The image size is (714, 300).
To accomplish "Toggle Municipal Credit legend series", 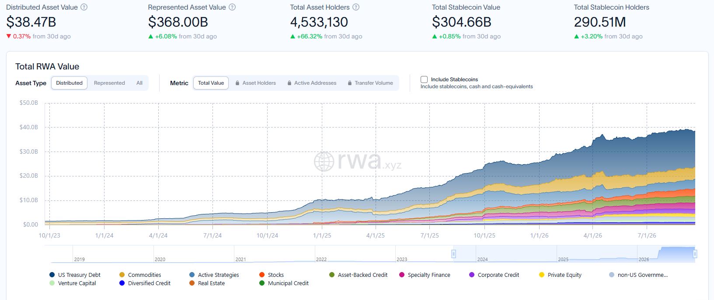I will (x=284, y=283).
